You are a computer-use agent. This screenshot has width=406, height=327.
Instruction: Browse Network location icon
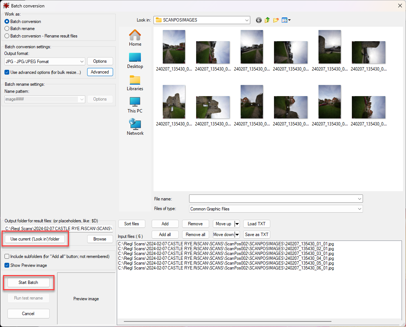(x=135, y=125)
